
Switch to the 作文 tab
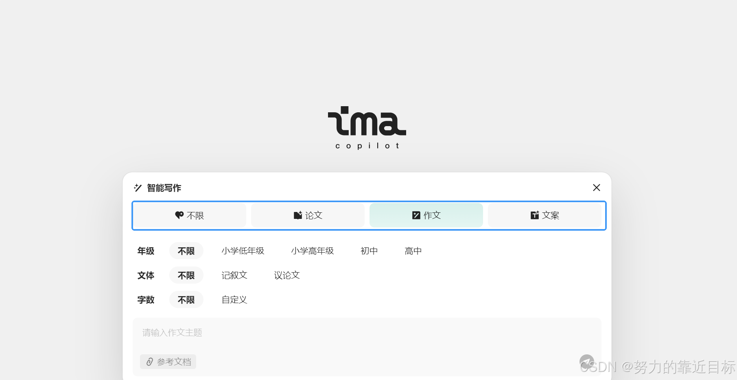coord(426,215)
